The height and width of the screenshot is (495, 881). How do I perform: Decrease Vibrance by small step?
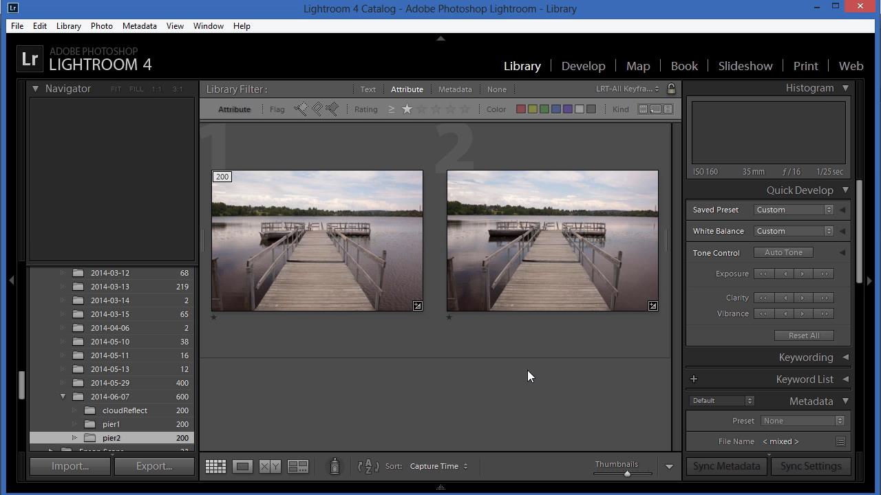coord(785,313)
